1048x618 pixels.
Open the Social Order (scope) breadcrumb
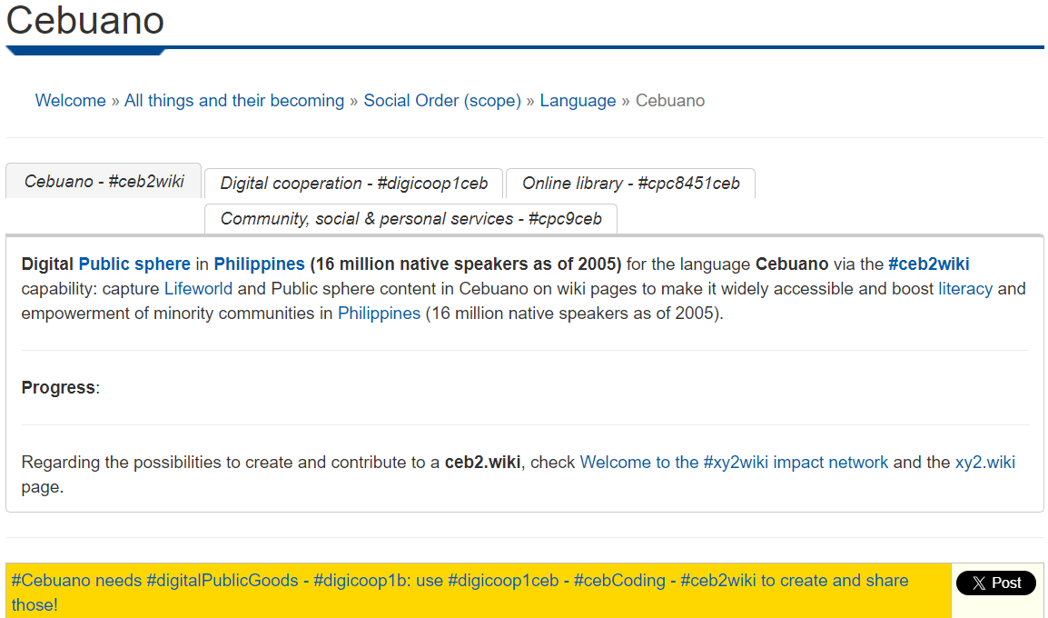coord(442,100)
